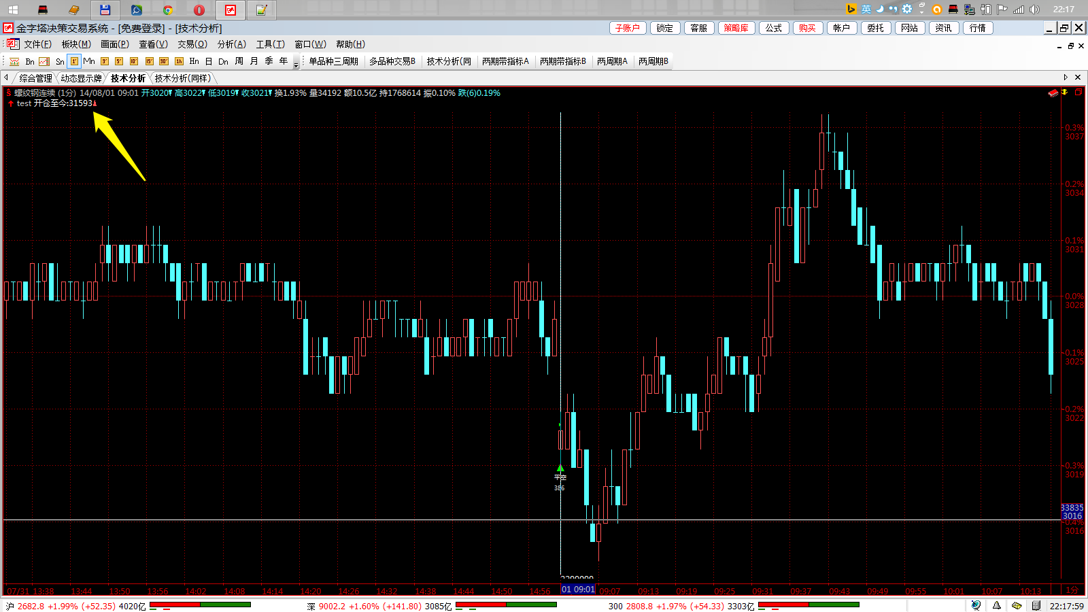Screen dimensions: 1088x612
Task: Switch to the 动态显示牌 tab
Action: click(x=81, y=78)
